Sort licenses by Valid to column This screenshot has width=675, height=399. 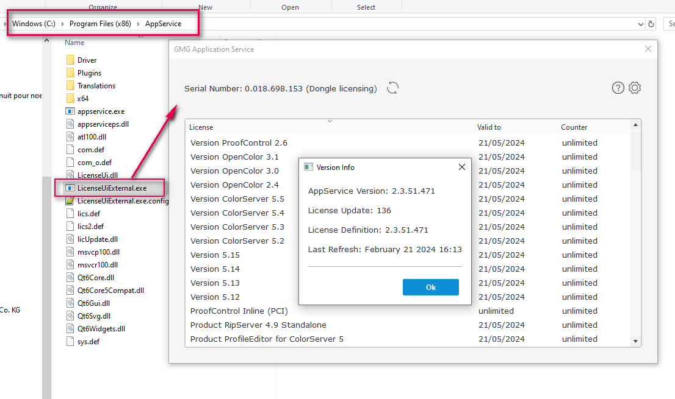pyautogui.click(x=489, y=127)
